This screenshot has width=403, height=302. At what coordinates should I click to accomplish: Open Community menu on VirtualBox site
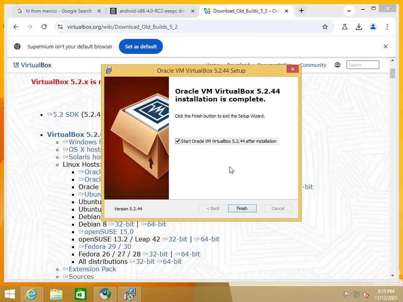tap(313, 65)
